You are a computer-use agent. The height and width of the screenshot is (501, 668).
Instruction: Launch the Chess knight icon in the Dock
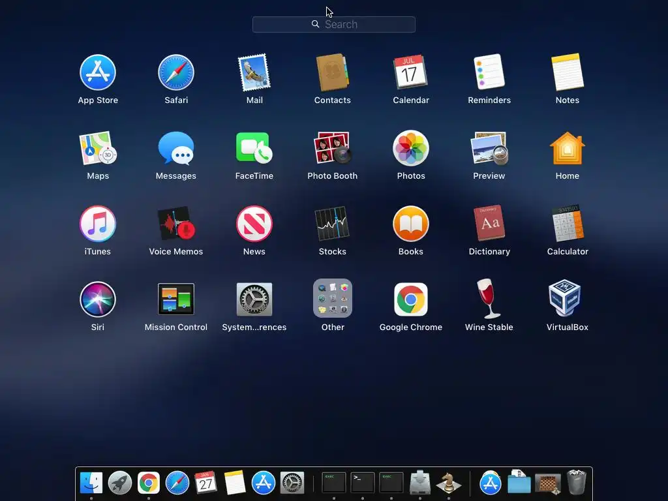tap(449, 483)
